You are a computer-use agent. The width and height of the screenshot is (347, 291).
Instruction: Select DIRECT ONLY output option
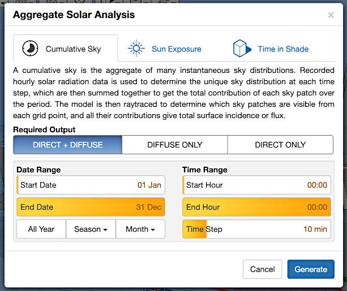[x=280, y=145]
